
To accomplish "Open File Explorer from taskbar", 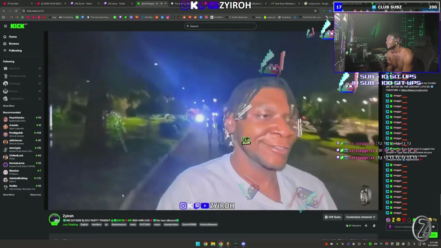I will tap(213, 244).
